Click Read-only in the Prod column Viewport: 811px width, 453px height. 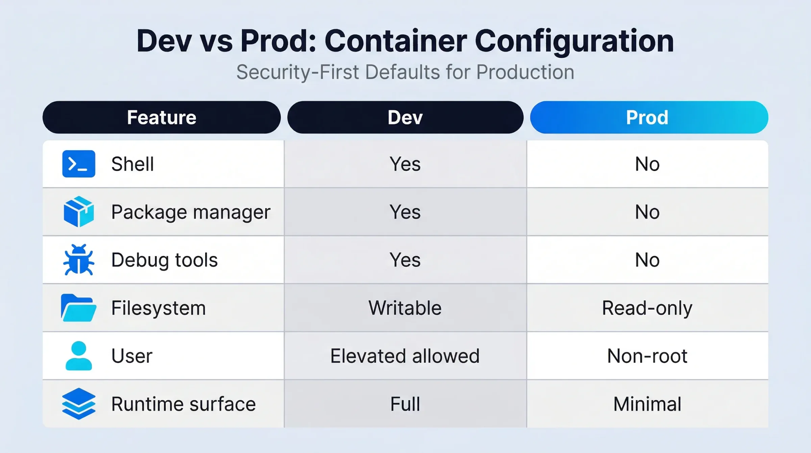pos(647,308)
